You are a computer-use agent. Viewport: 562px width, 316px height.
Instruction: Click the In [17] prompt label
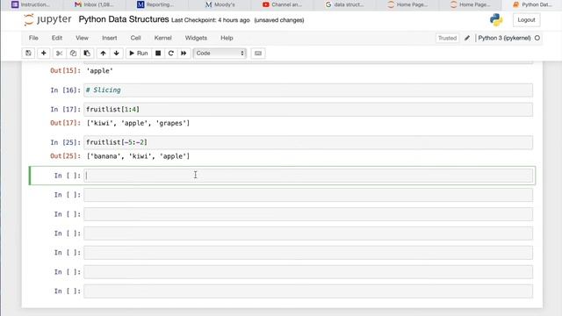tap(66, 109)
